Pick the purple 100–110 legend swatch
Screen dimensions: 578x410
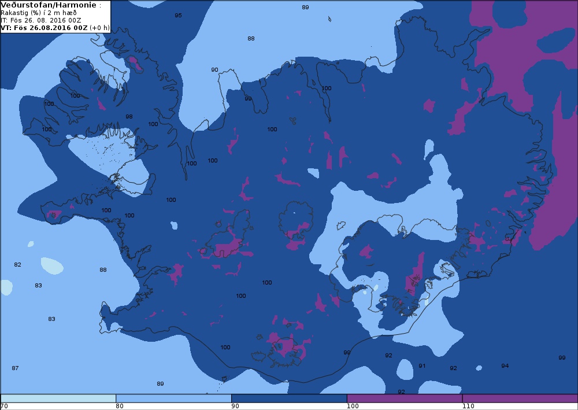(x=405, y=398)
